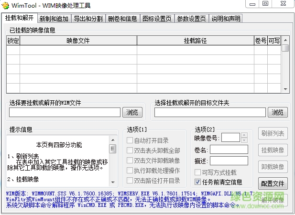The image size is (295, 215).
Task: Browse for the WIM file to mount
Action: pyautogui.click(x=132, y=112)
